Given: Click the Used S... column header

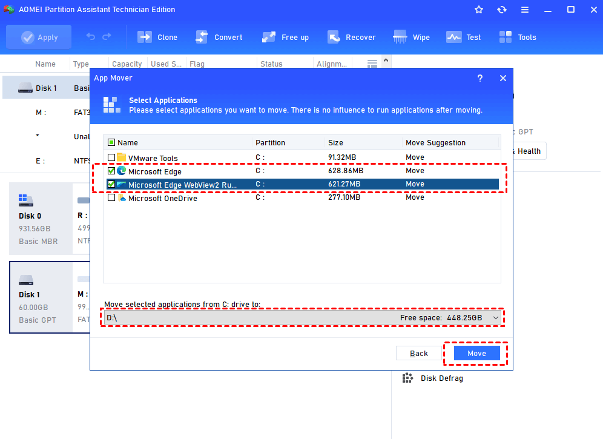Looking at the screenshot, I should pos(166,64).
